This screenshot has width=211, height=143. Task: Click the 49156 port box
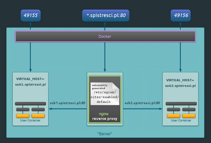(x=180, y=15)
